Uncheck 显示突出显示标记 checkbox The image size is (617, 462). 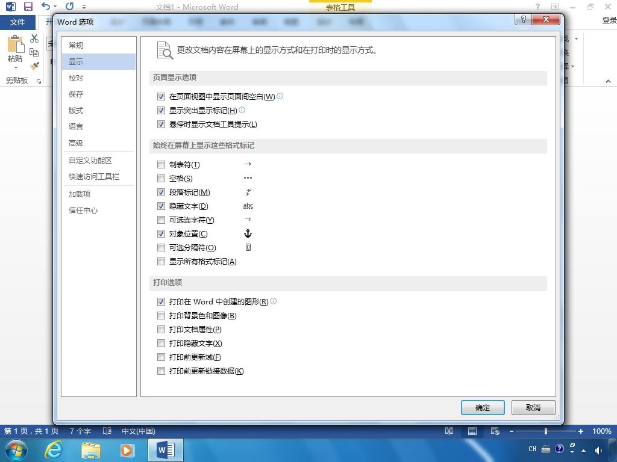(x=161, y=111)
